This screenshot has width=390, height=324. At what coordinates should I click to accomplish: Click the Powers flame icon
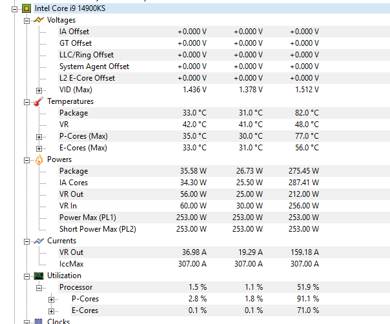(x=39, y=159)
